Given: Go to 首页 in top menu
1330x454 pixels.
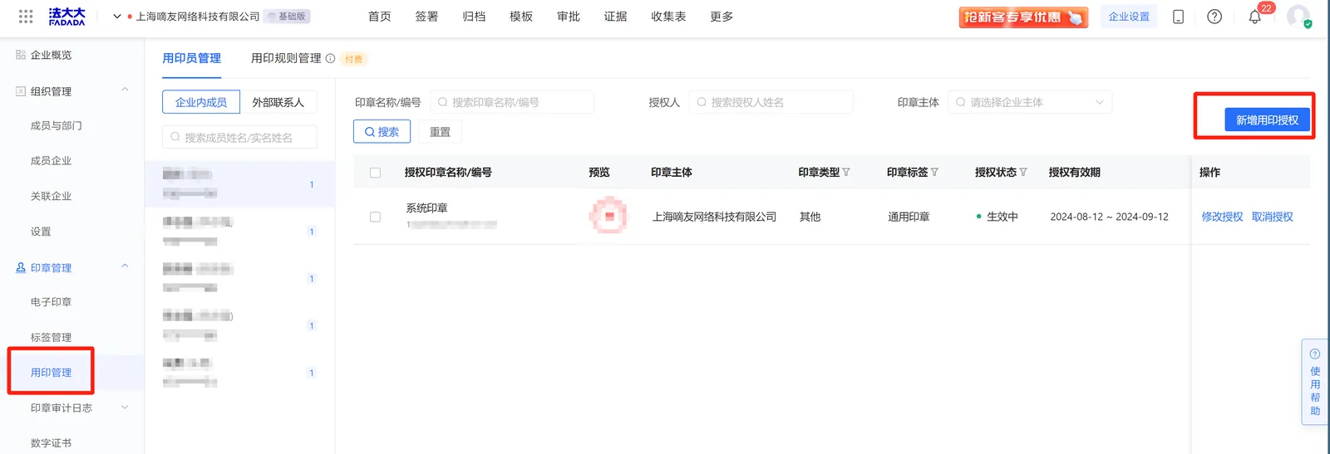Looking at the screenshot, I should [x=380, y=17].
